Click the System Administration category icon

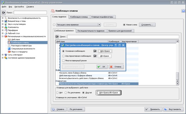pyautogui.click(x=6, y=58)
